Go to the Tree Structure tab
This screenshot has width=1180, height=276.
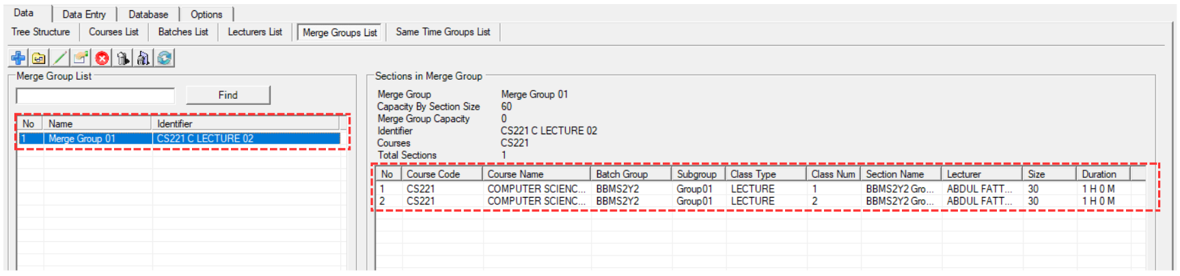point(41,32)
